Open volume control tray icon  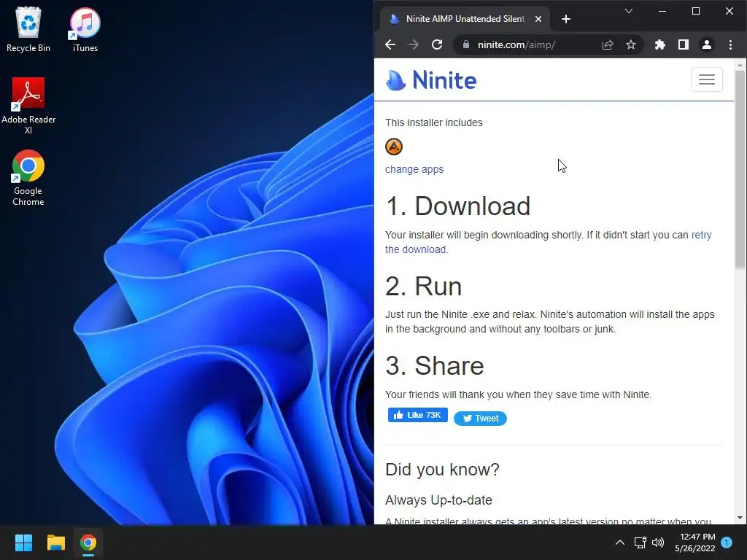tap(658, 542)
